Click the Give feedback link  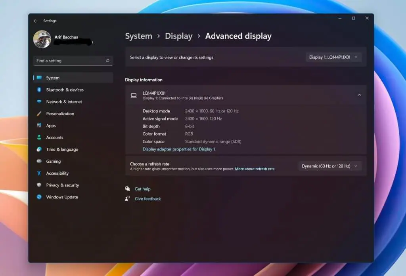pyautogui.click(x=147, y=199)
